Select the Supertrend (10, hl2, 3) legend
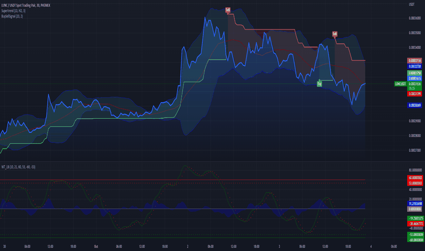Screen dimensions: 425x251 (13, 11)
